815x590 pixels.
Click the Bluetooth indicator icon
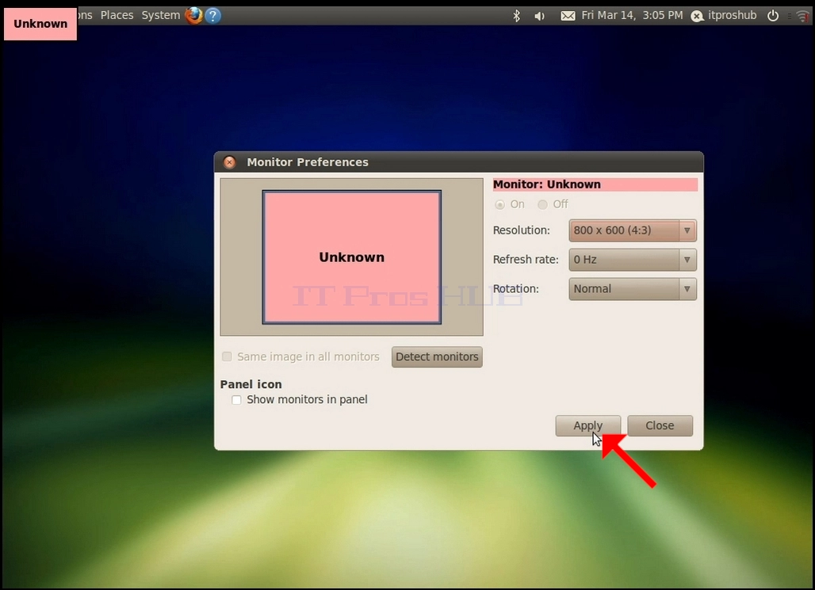[x=516, y=16]
